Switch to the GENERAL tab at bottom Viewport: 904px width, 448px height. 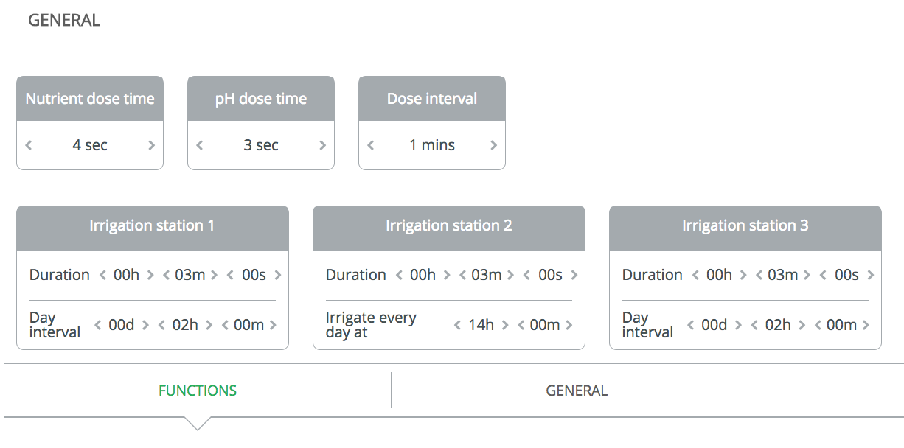577,391
